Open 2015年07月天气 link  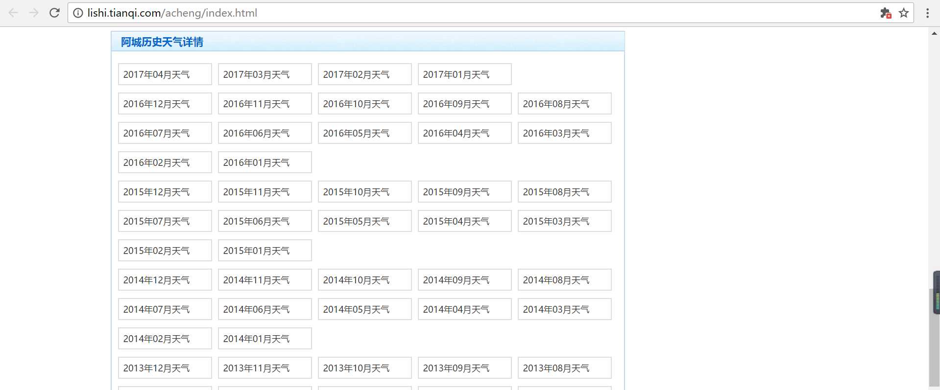[x=165, y=221]
